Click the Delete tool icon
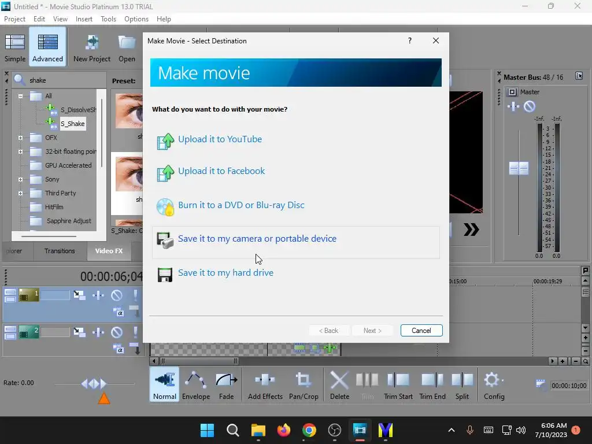 [339, 380]
